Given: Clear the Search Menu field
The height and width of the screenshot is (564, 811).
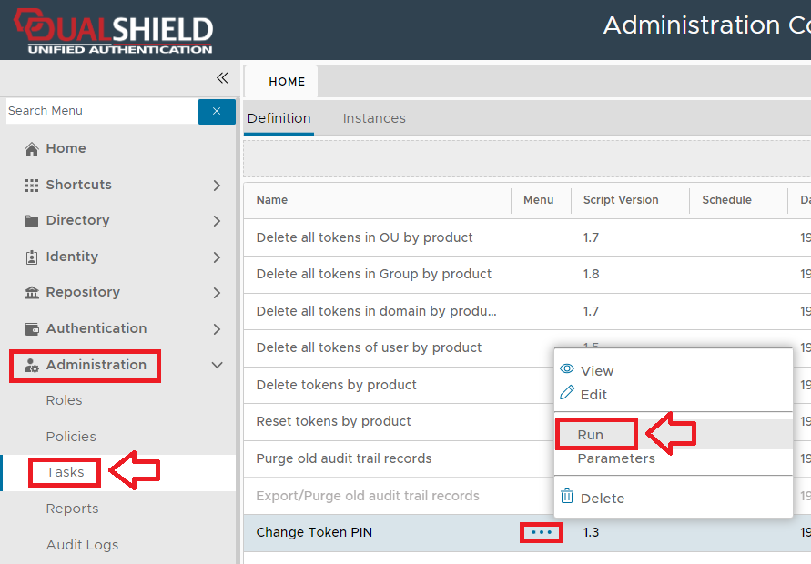Looking at the screenshot, I should [x=217, y=111].
